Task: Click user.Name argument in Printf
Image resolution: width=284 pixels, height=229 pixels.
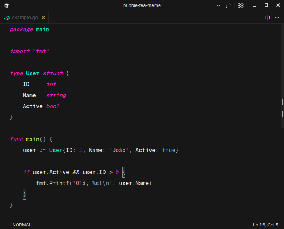Action: [x=134, y=183]
